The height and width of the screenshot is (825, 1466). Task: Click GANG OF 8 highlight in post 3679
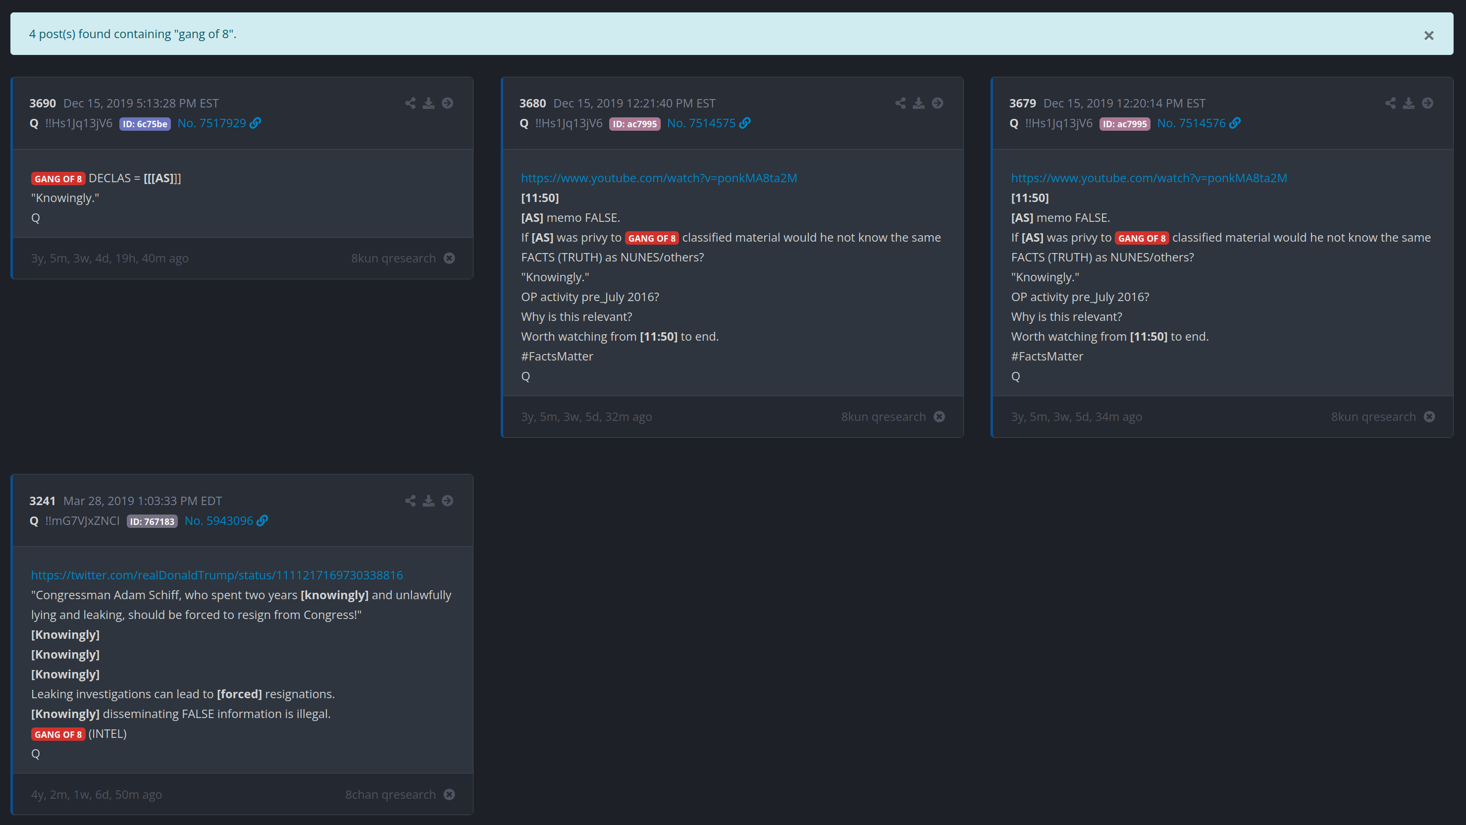[x=1142, y=238]
